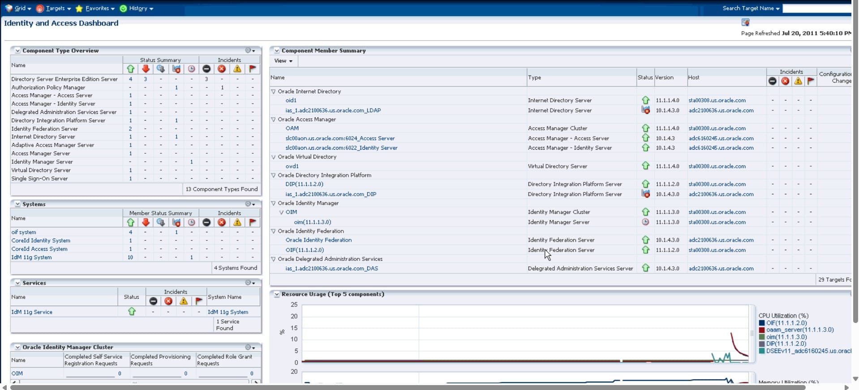Screen dimensions: 859x390
Task: Collapse the Component Type Overview panel
Action: [x=17, y=50]
